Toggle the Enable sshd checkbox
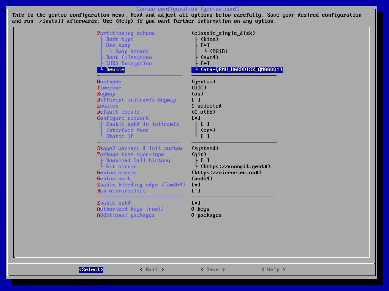389x291 pixels. (x=196, y=203)
